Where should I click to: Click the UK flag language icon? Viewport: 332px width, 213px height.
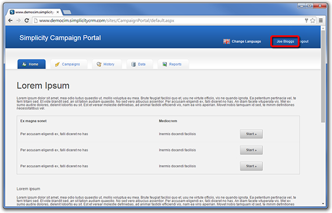tap(227, 41)
